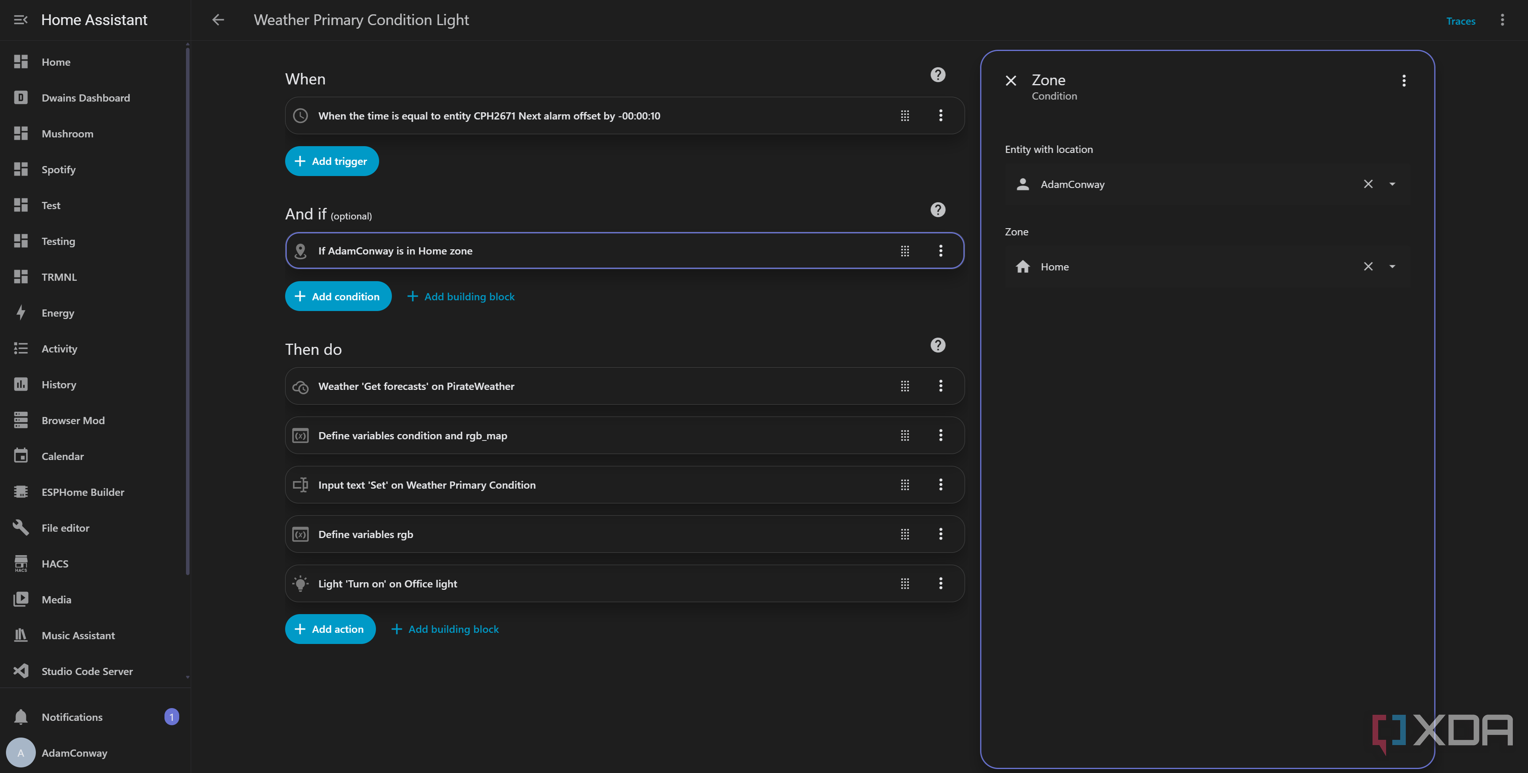This screenshot has height=773, width=1528.
Task: Close the Zone condition panel
Action: click(1011, 80)
